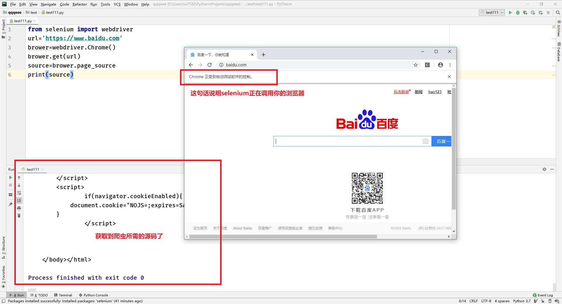Click the up-arrow in Run console toolbar
This screenshot has height=304, width=562.
[19, 177]
